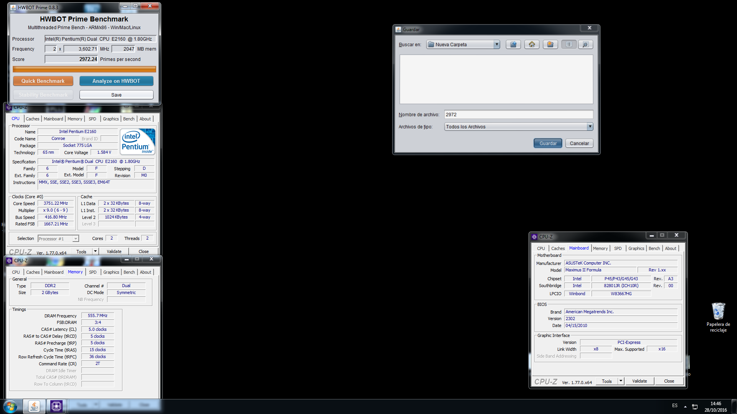This screenshot has width=737, height=414.
Task: Open Bench tab in top-left CPU-Z window
Action: [129, 119]
